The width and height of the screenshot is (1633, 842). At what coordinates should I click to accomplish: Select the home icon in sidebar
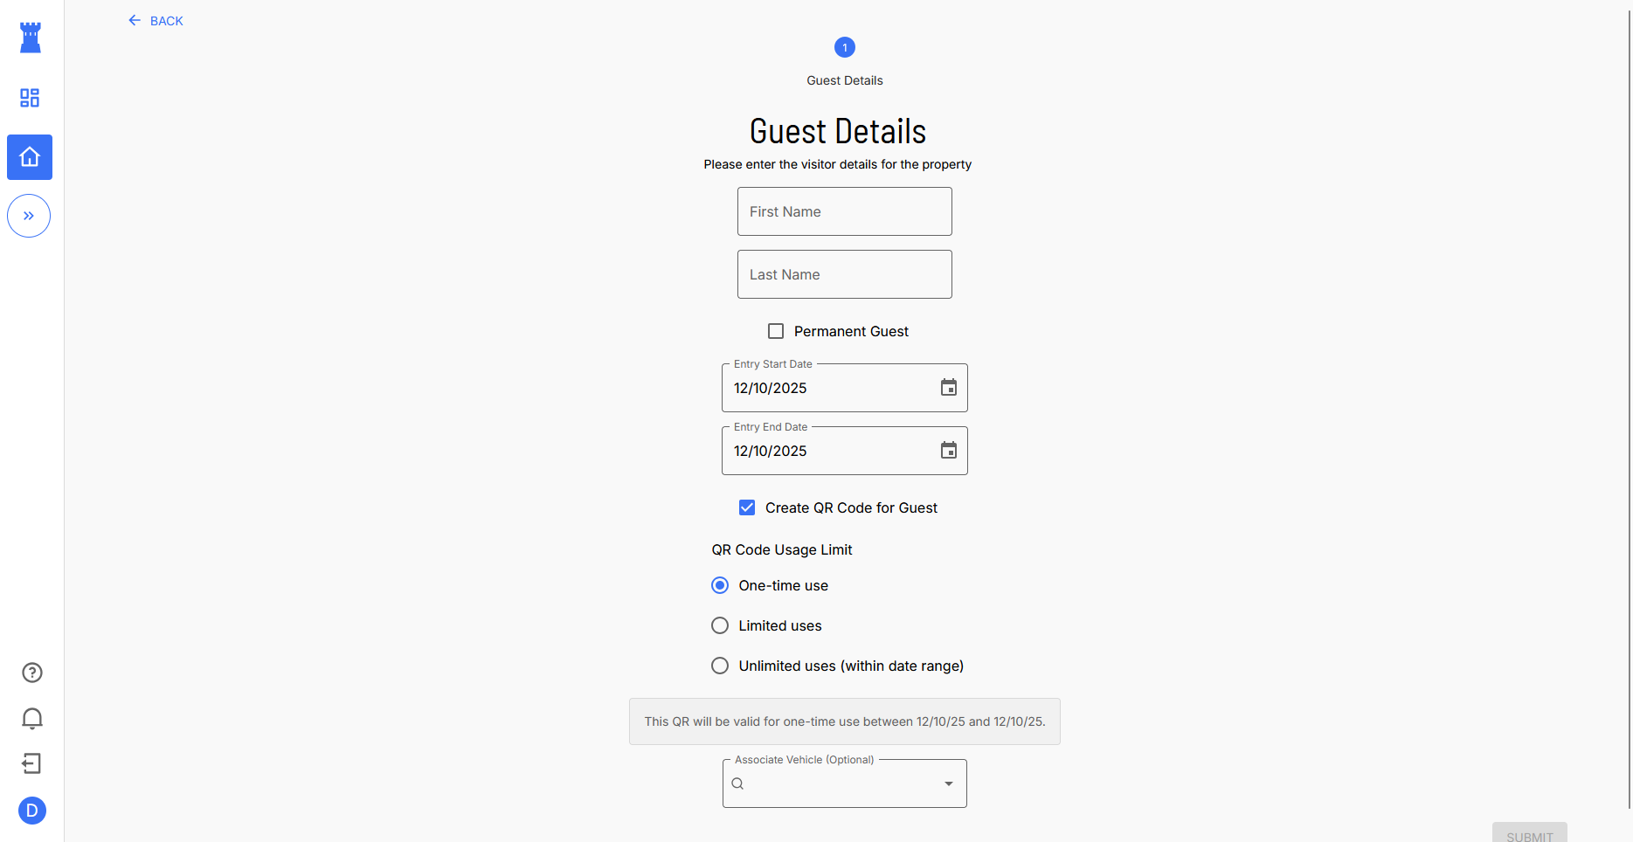[x=30, y=157]
